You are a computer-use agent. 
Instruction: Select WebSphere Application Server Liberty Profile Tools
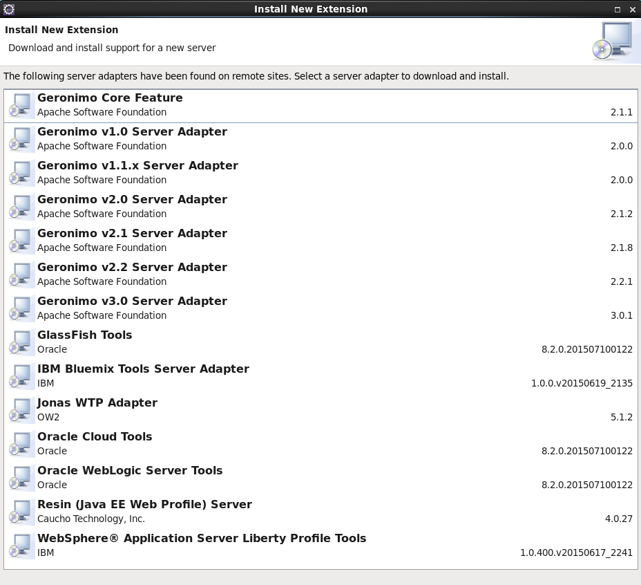click(320, 546)
